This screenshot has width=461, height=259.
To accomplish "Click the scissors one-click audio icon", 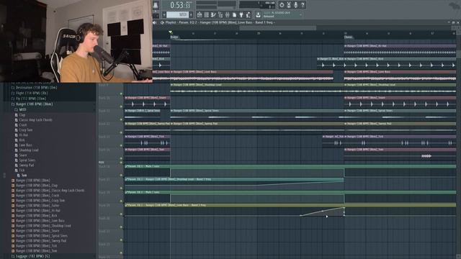I will (x=289, y=5).
